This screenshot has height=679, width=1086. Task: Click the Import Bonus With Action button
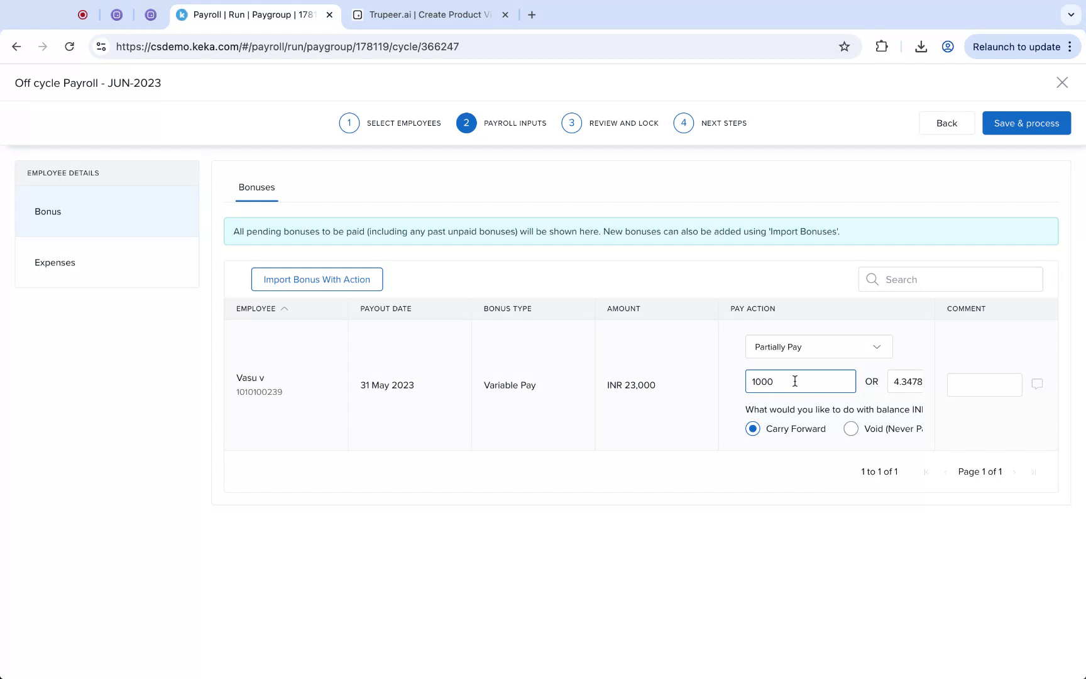coord(317,279)
